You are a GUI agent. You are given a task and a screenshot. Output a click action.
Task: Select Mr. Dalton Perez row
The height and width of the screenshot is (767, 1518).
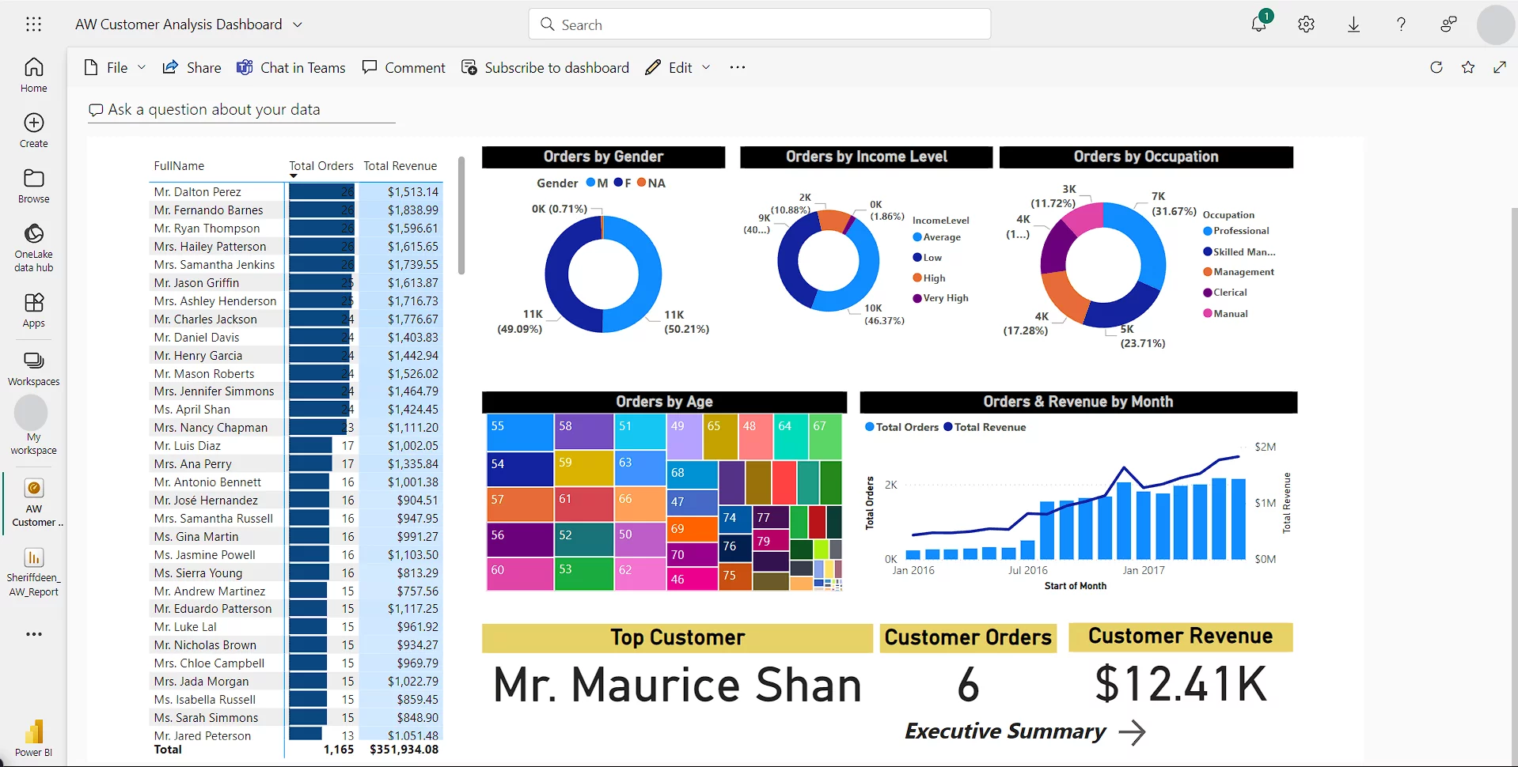295,191
